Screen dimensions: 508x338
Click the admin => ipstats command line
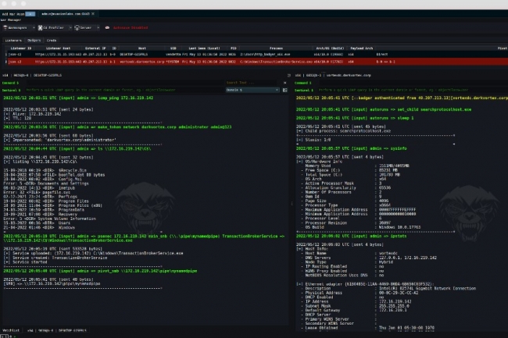[x=352, y=236]
